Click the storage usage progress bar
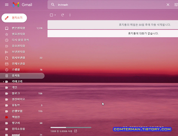 [x=71, y=127]
